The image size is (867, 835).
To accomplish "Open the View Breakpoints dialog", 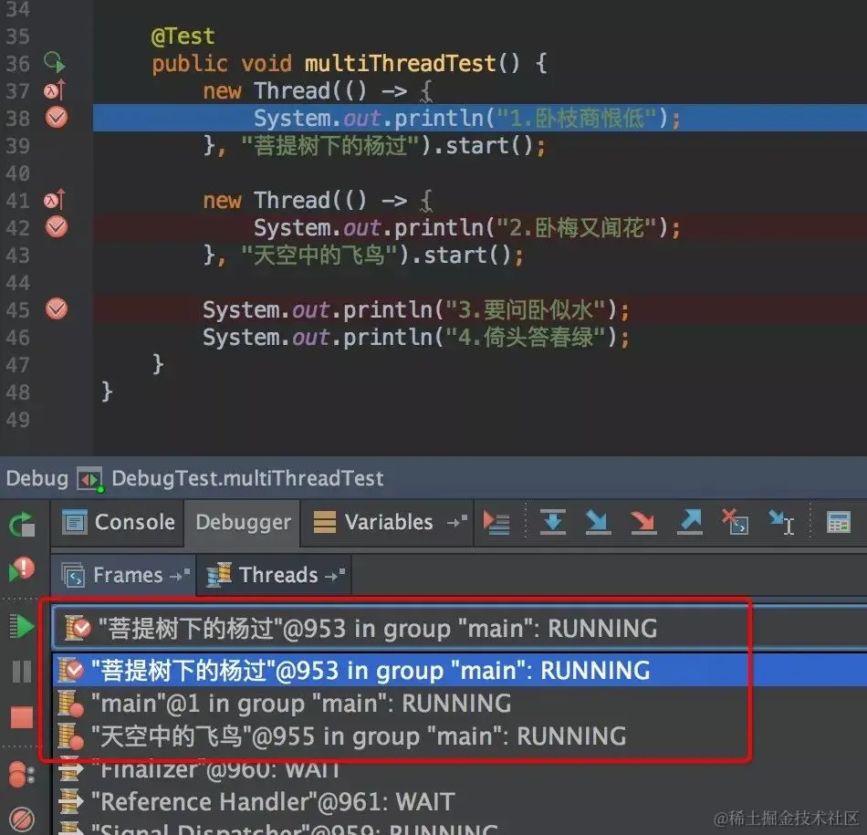I will [22, 774].
